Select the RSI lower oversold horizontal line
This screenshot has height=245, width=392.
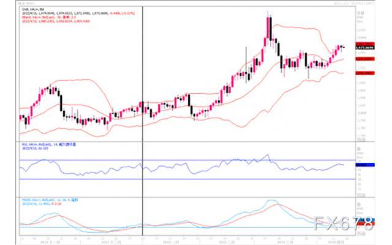pos(187,179)
